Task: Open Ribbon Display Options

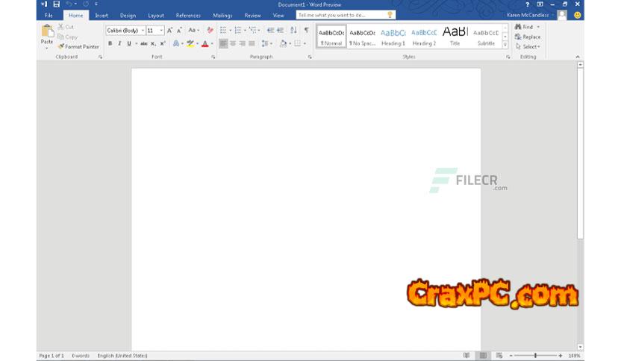Action: tap(540, 4)
